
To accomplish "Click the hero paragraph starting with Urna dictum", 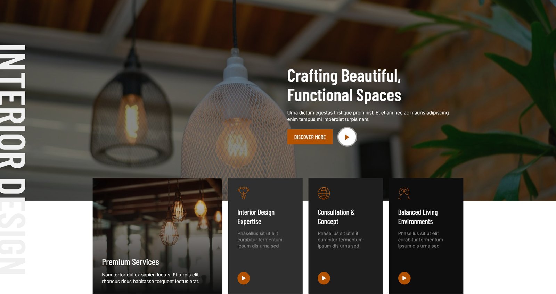I will pos(368,116).
